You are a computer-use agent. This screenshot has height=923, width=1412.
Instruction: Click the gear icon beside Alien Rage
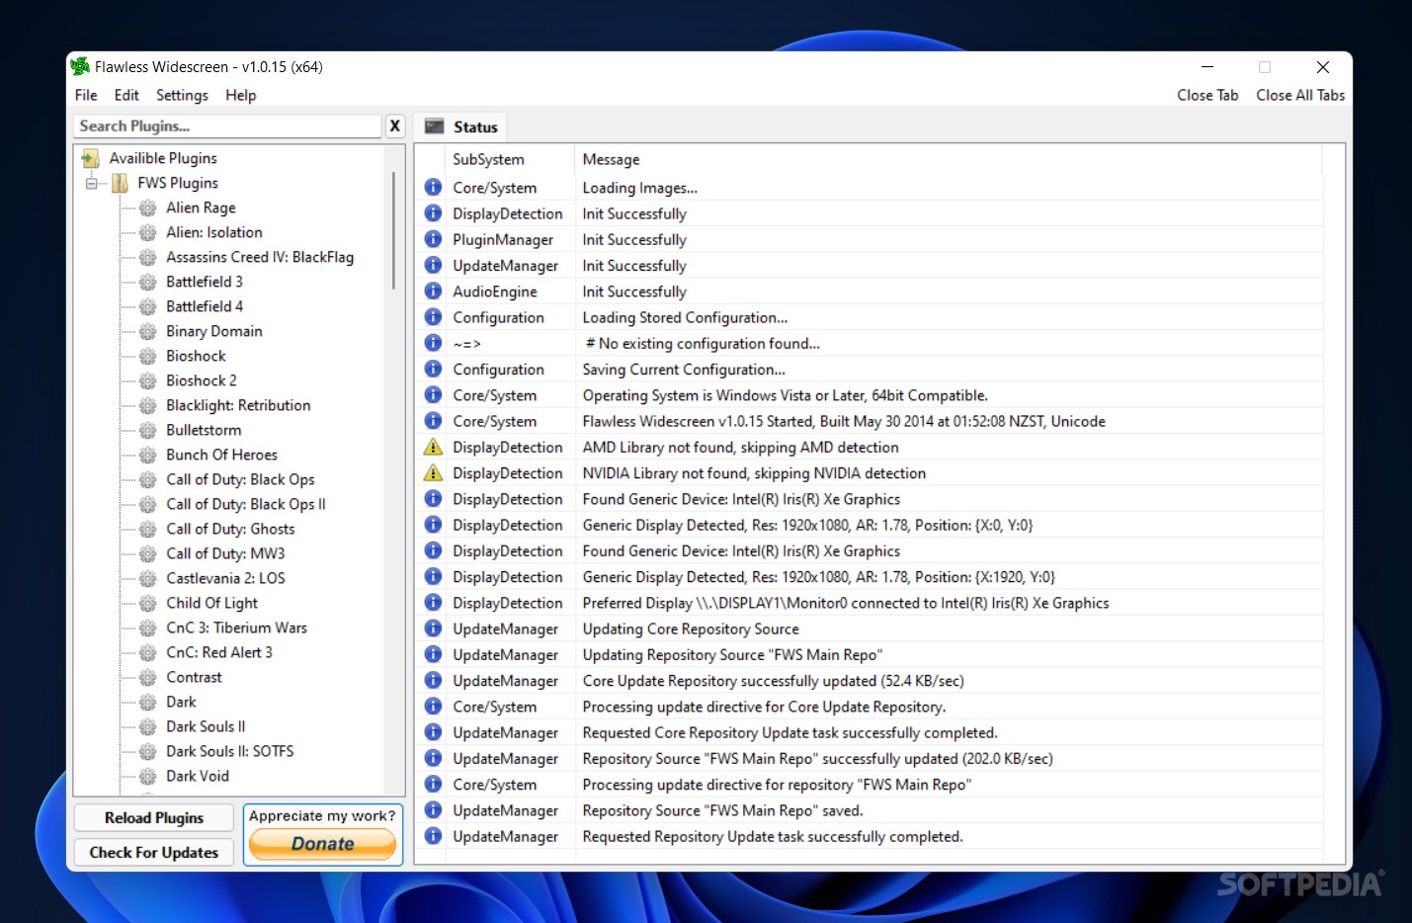pos(148,208)
